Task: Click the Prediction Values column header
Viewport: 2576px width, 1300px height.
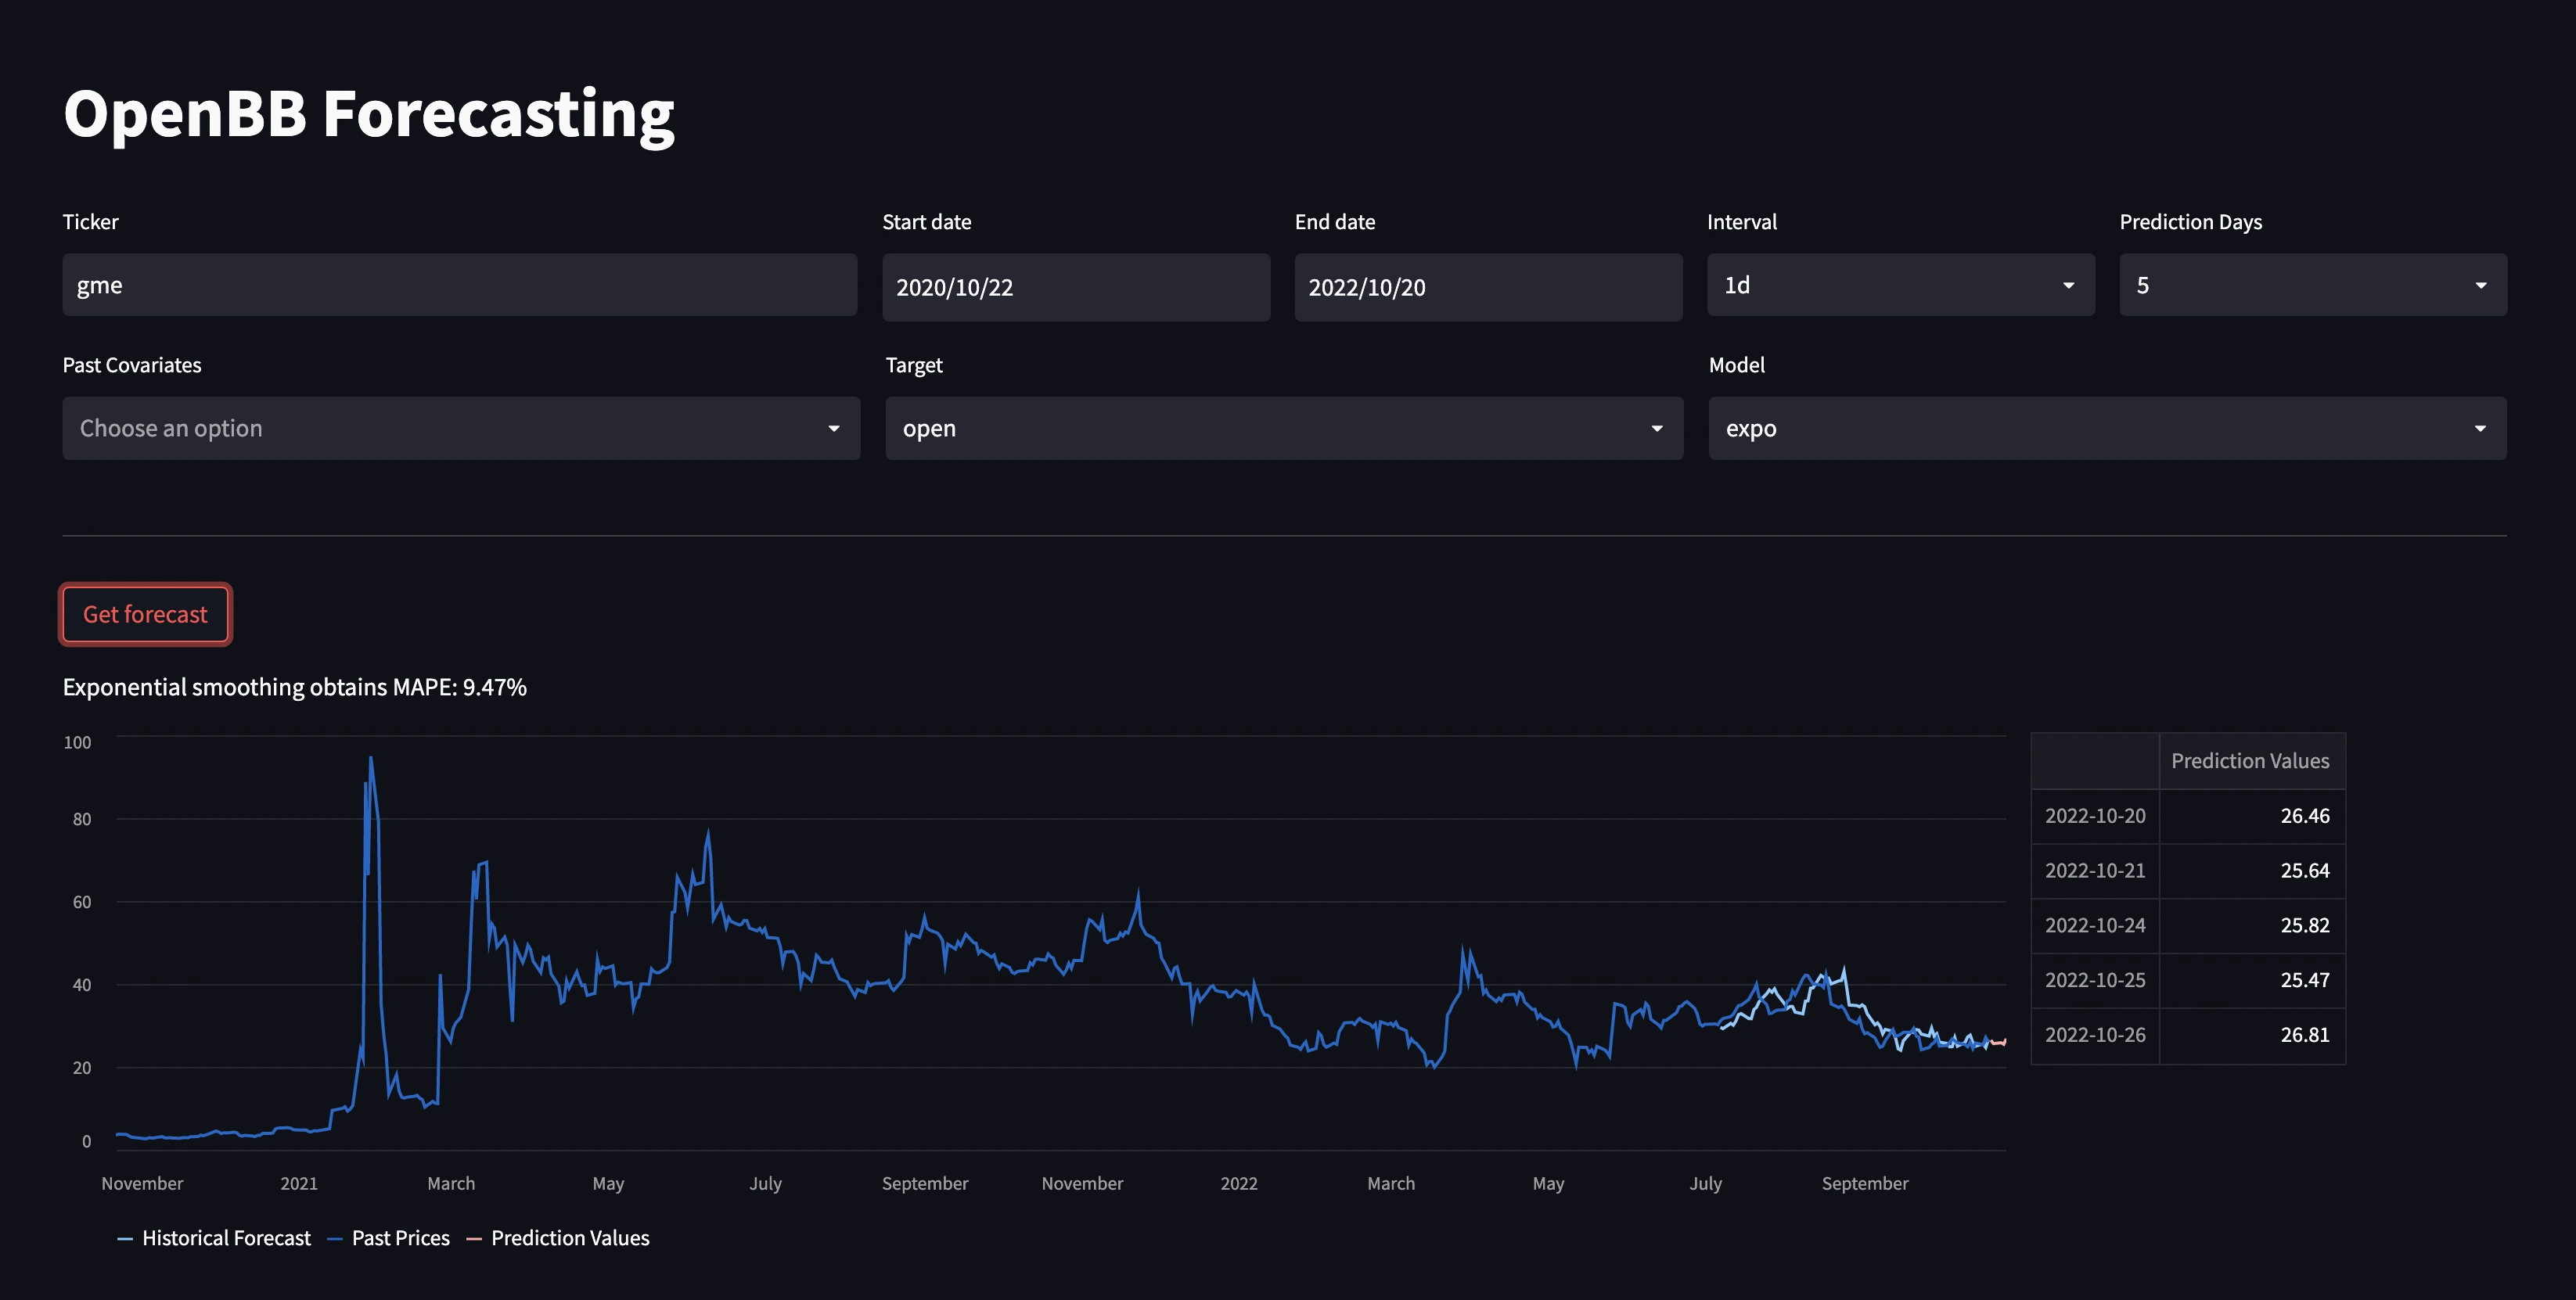Action: point(2251,760)
